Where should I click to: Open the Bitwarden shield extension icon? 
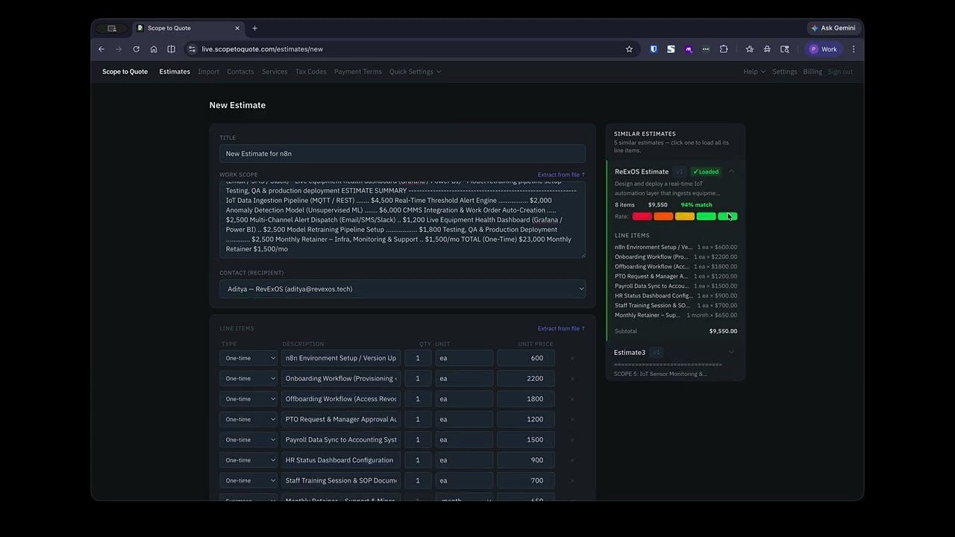[x=654, y=49]
